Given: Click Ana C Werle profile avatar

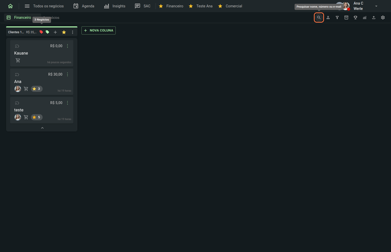Looking at the screenshot, I should (x=346, y=6).
